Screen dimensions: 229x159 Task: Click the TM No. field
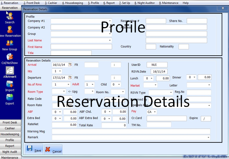159,124
